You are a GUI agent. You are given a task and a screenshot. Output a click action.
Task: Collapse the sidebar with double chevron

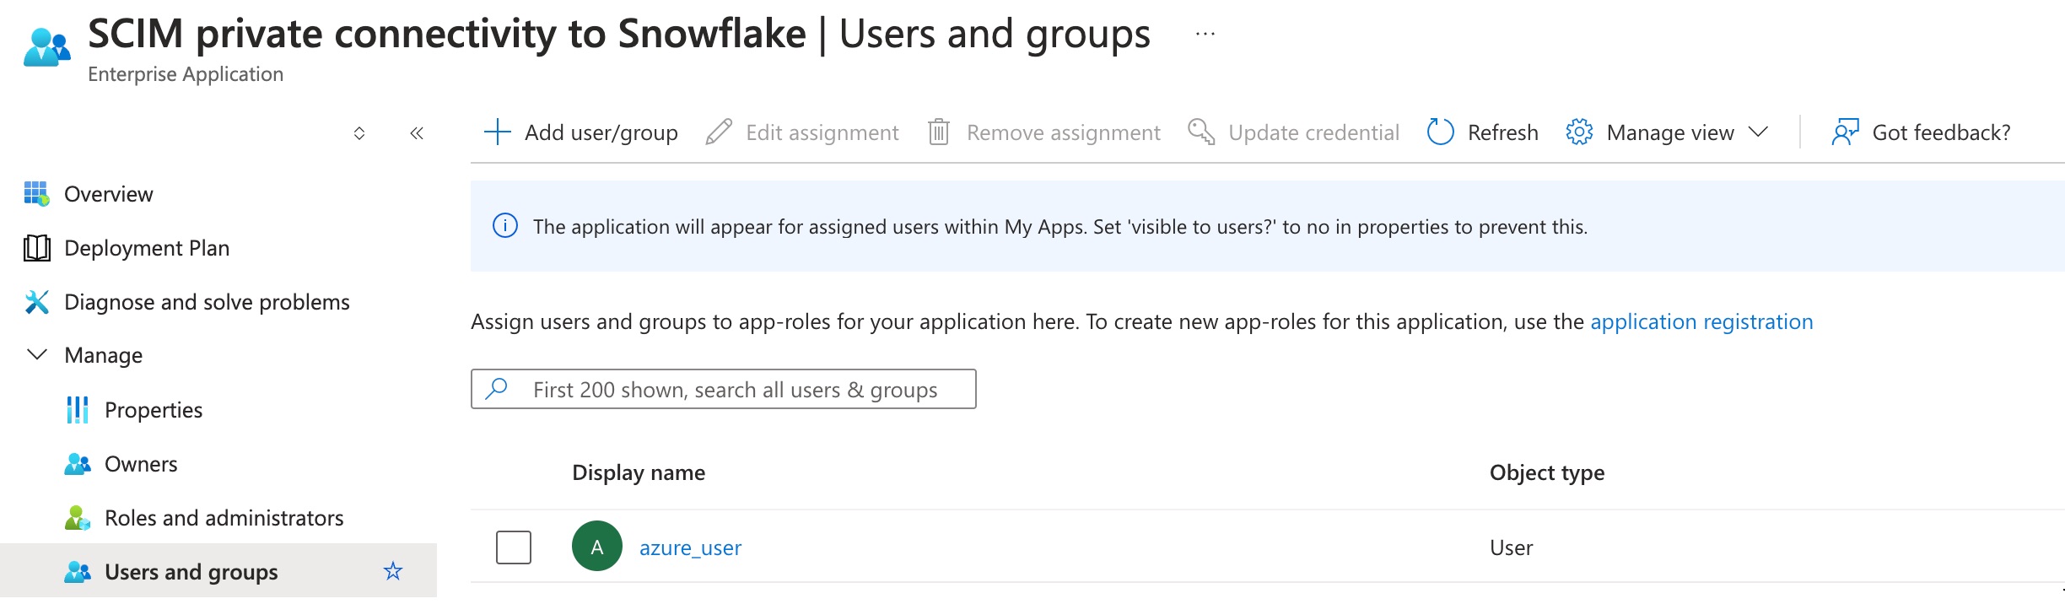(x=416, y=133)
